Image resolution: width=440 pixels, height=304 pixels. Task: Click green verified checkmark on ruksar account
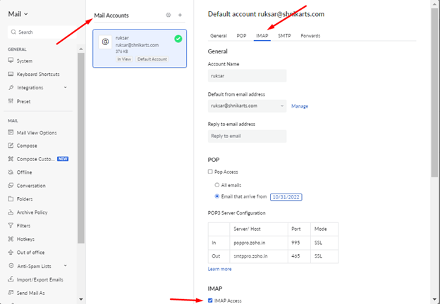point(178,39)
